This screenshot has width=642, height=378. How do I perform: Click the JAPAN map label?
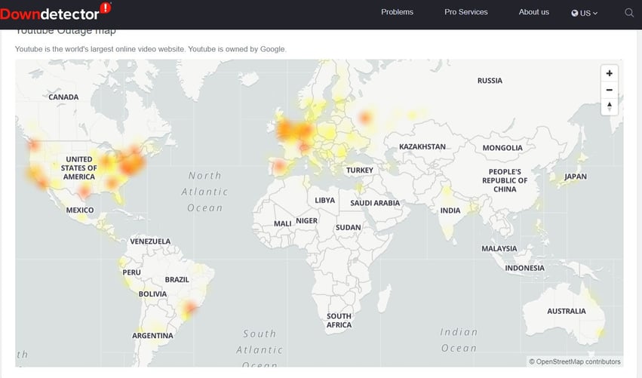pos(576,177)
